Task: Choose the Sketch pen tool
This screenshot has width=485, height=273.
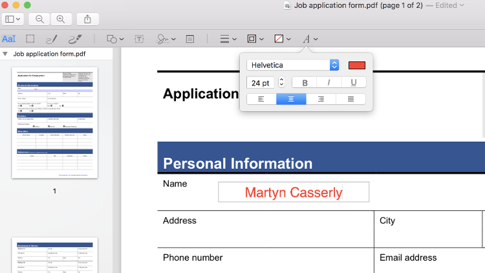Action: [51, 39]
